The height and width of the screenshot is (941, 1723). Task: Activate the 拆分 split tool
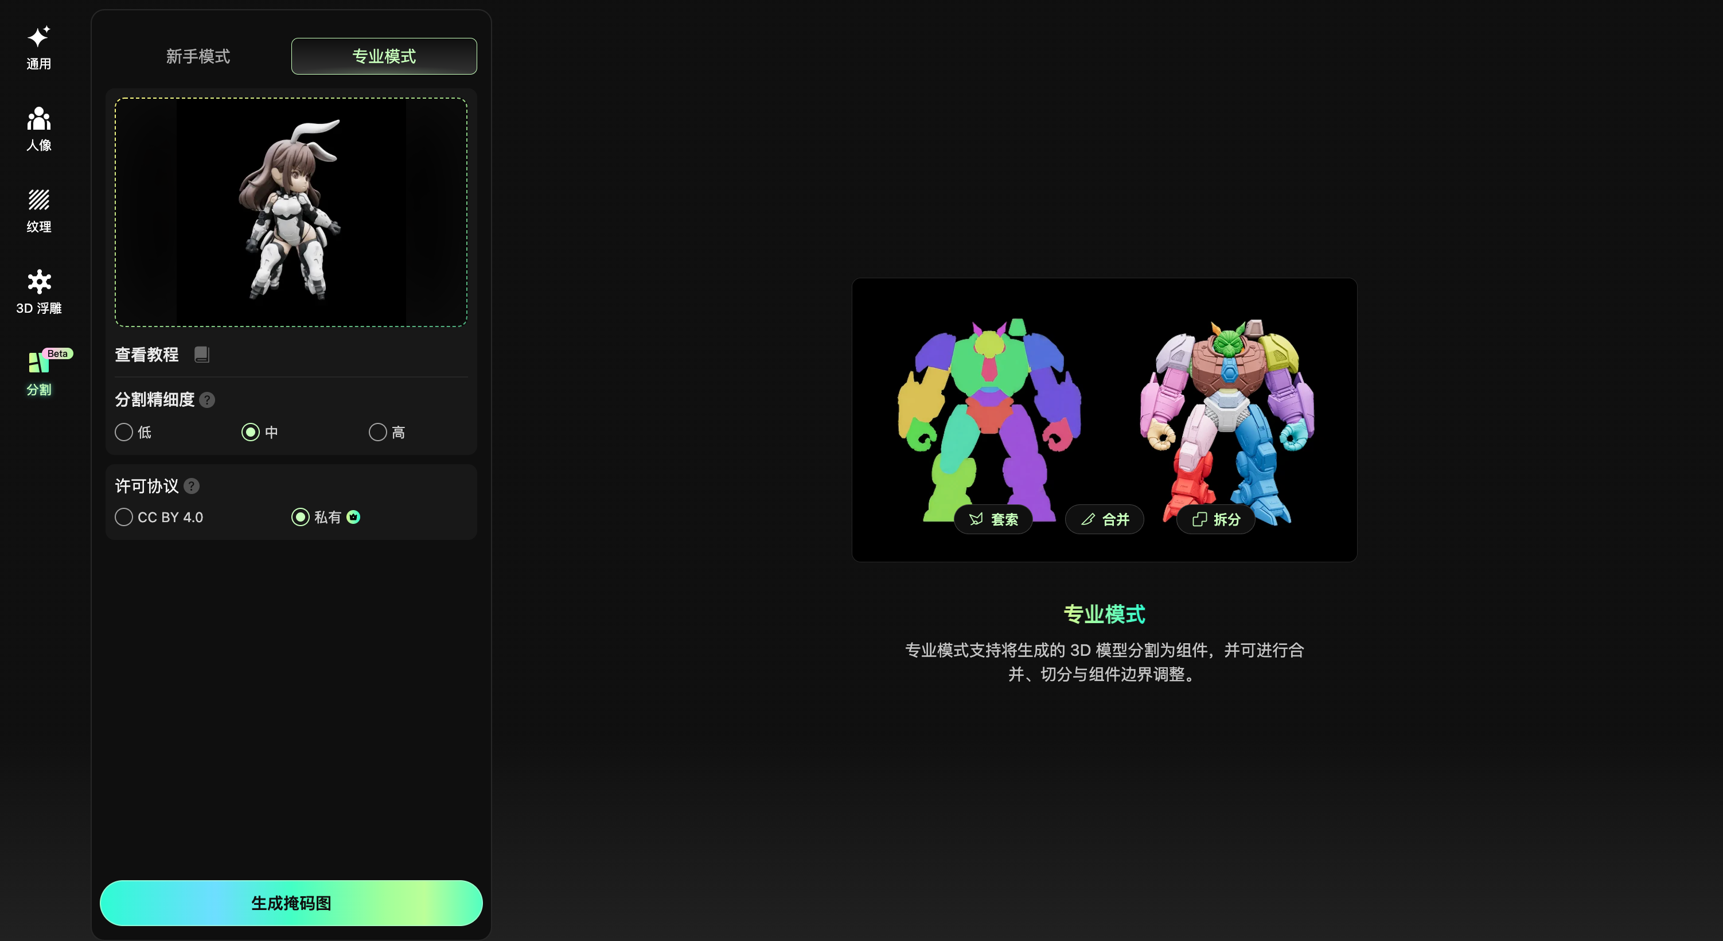click(1216, 519)
